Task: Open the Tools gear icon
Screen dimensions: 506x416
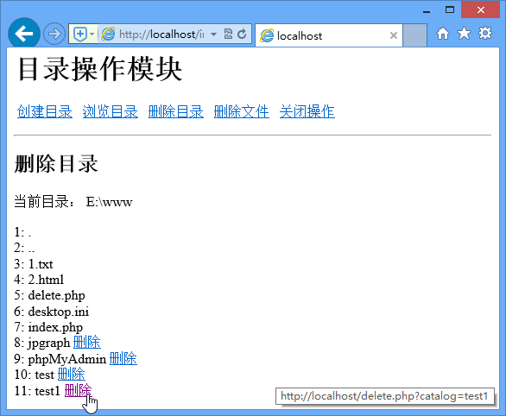Action: click(x=485, y=33)
